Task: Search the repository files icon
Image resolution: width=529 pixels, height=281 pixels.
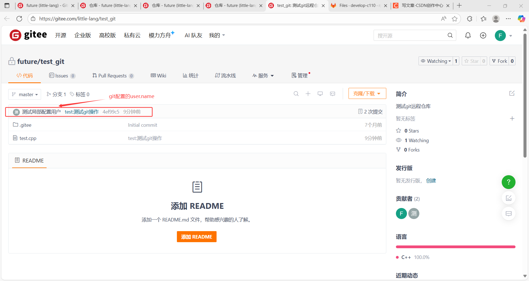Action: tap(296, 94)
